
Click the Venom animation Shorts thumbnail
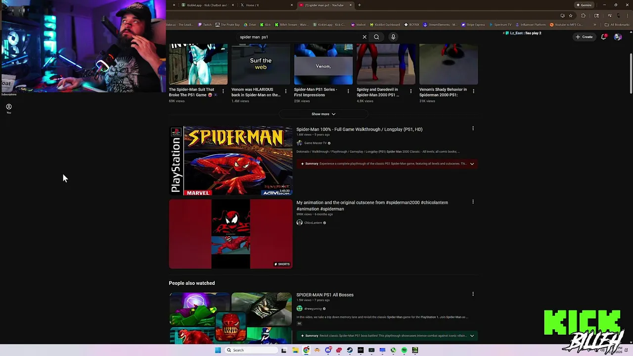tap(230, 234)
